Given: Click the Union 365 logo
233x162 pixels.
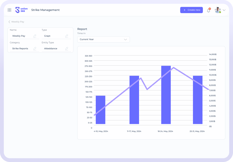Looking at the screenshot, I should [x=21, y=10].
